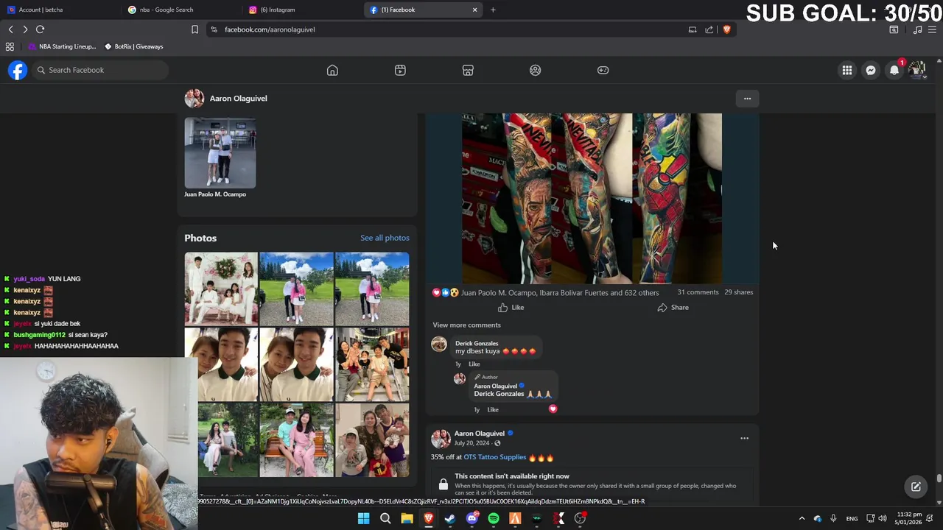Open the Marketplace icon
The image size is (943, 530).
[x=468, y=70]
